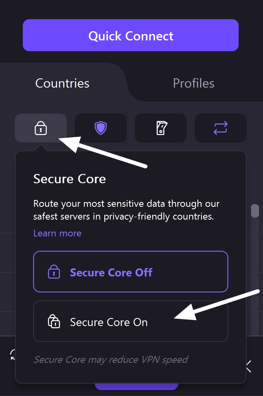This screenshot has width=263, height=396.
Task: Switch to the Profiles tab
Action: pyautogui.click(x=193, y=83)
